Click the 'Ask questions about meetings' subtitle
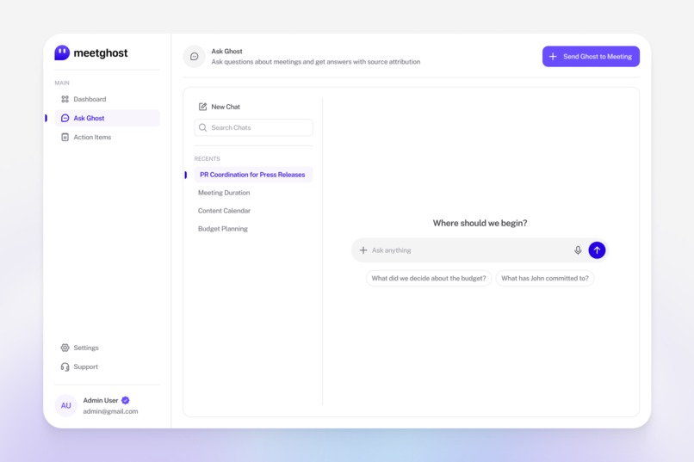This screenshot has height=462, width=694. [x=316, y=62]
